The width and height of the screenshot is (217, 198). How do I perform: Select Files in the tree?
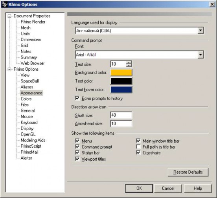click(x=25, y=105)
